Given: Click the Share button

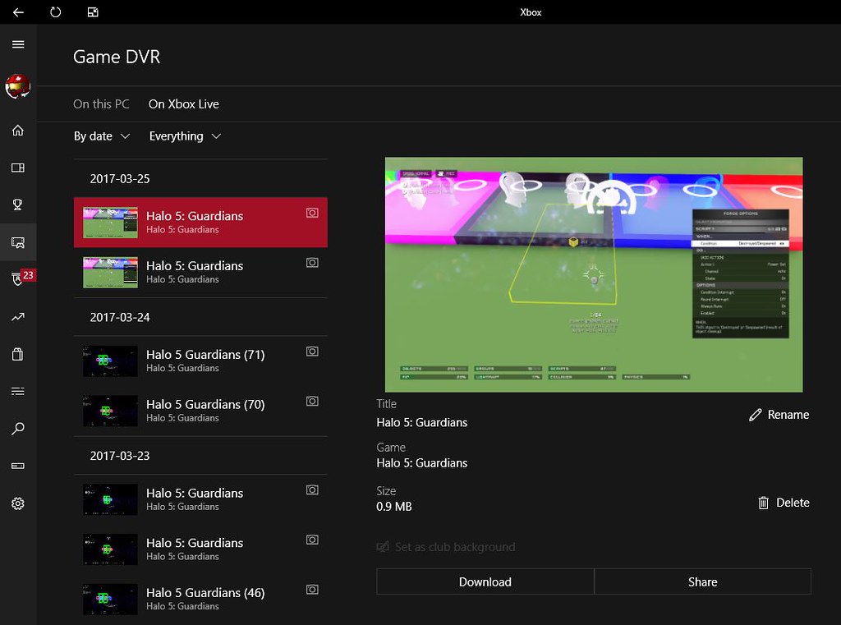Looking at the screenshot, I should [703, 581].
